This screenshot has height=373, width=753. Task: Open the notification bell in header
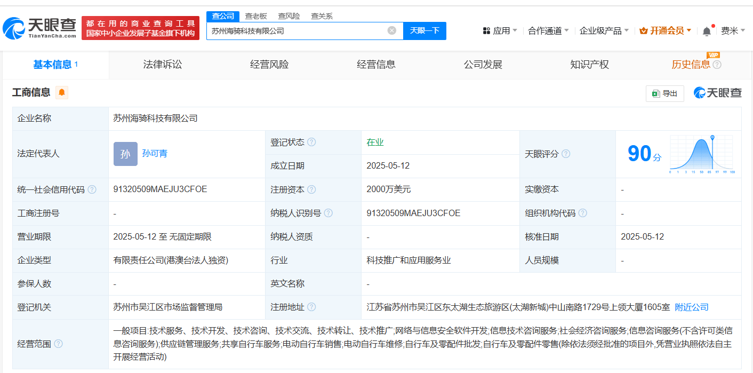[707, 31]
